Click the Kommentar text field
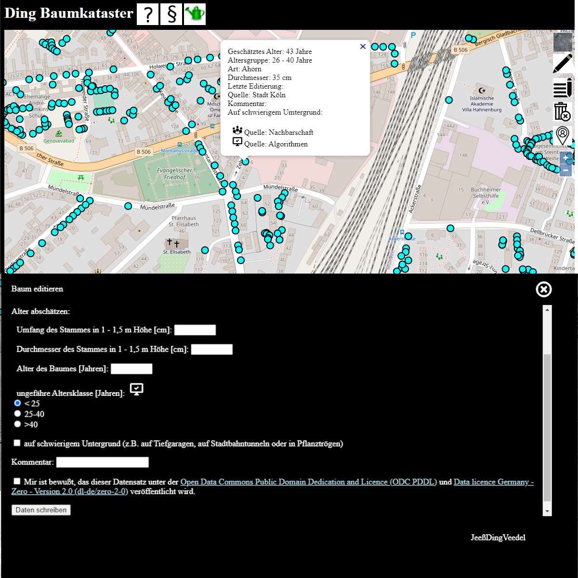 (x=103, y=462)
